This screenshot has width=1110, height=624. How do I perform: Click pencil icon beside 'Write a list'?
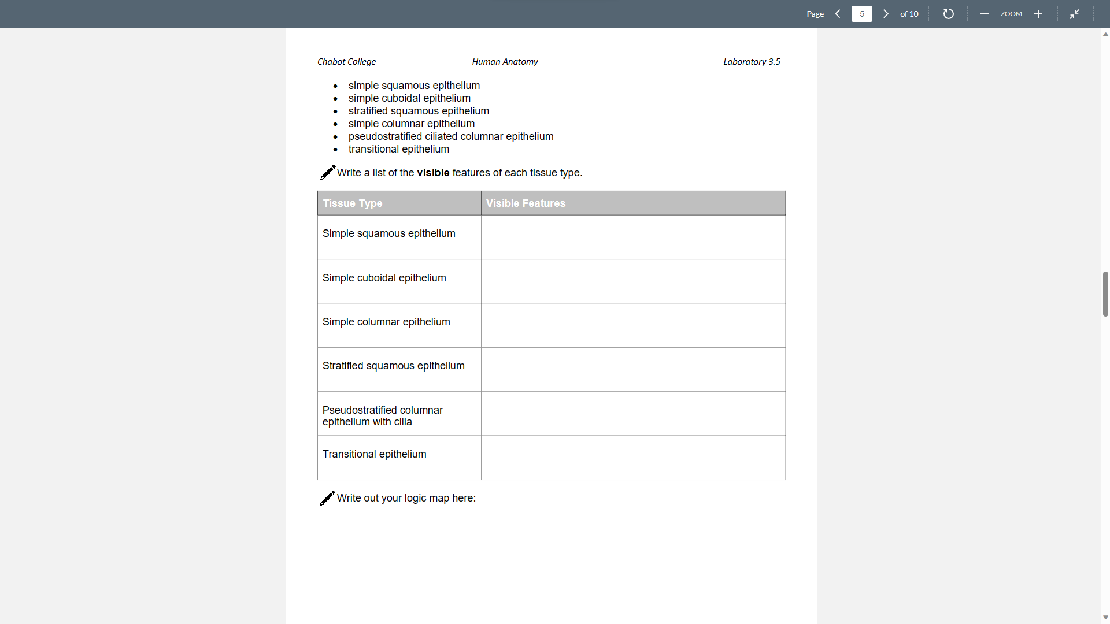[327, 172]
